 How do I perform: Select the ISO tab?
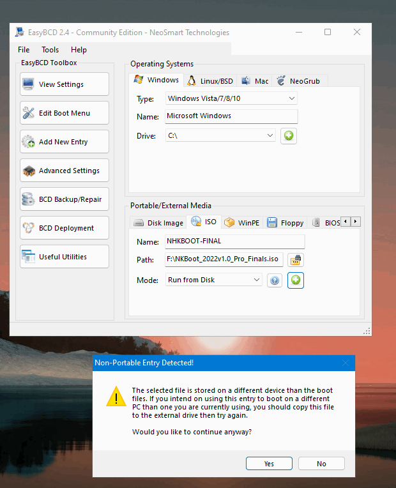(x=204, y=222)
